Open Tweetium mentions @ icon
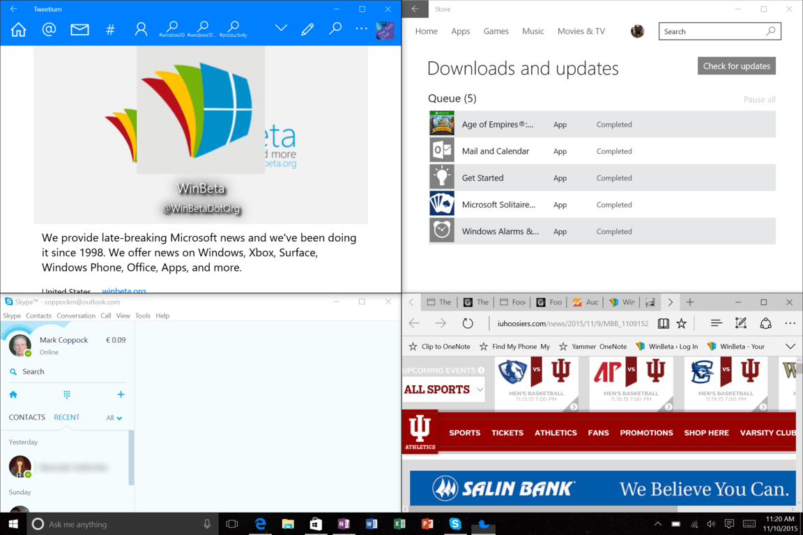Screen dimensions: 803x535 pos(49,29)
